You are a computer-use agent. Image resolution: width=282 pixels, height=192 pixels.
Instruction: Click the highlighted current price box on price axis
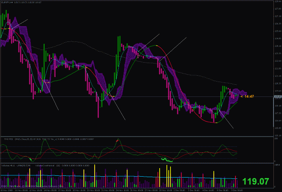[x=277, y=96]
